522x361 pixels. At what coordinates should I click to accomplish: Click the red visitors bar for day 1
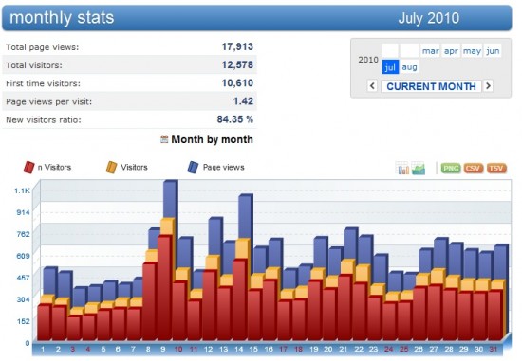44,322
